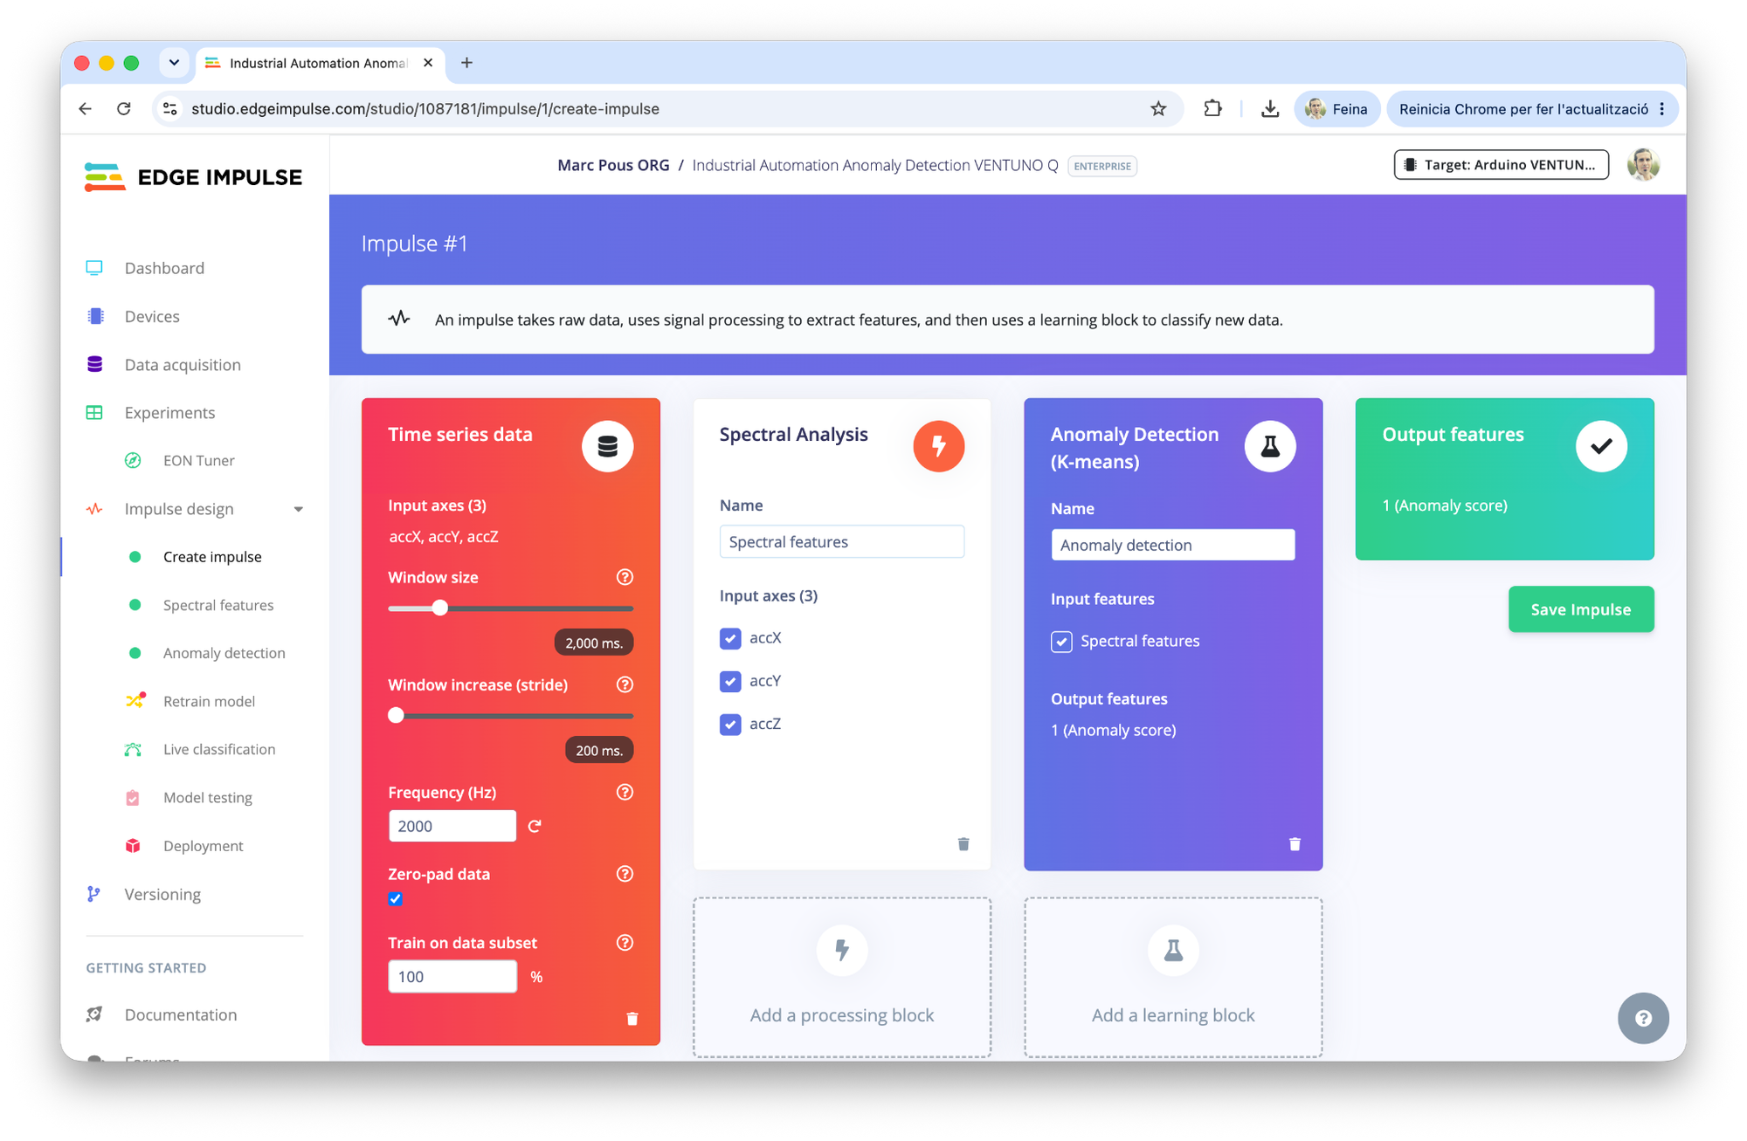Edit the Spectral features name field
1747x1141 pixels.
click(x=841, y=542)
